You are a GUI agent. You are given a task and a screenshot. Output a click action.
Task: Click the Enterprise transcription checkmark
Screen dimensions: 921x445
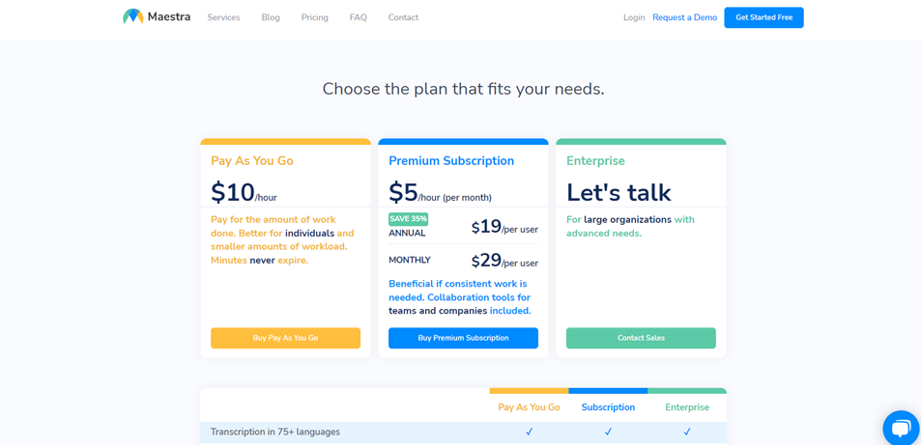(x=687, y=431)
